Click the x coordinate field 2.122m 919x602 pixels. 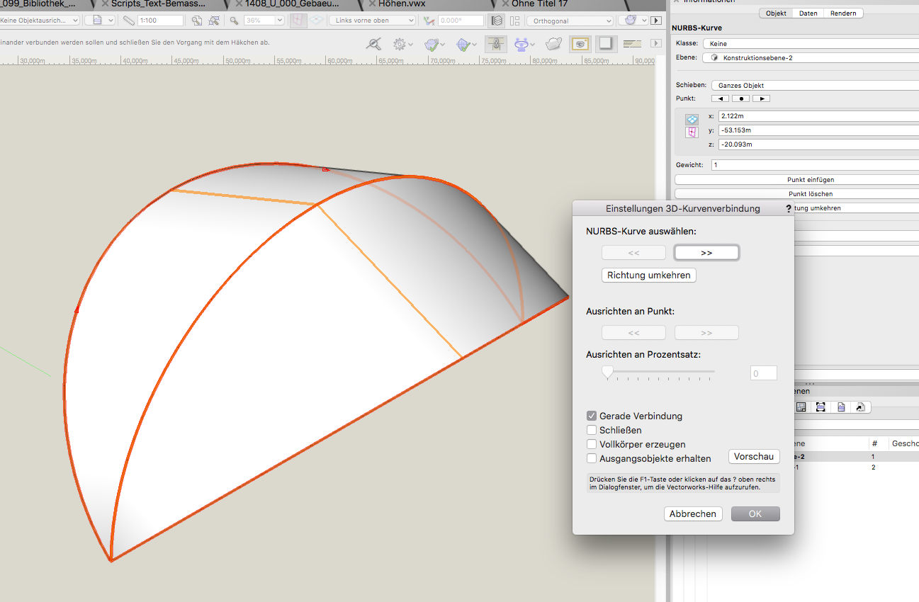818,116
